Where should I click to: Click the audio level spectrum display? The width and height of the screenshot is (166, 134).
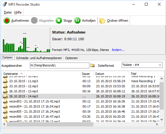coord(26,40)
